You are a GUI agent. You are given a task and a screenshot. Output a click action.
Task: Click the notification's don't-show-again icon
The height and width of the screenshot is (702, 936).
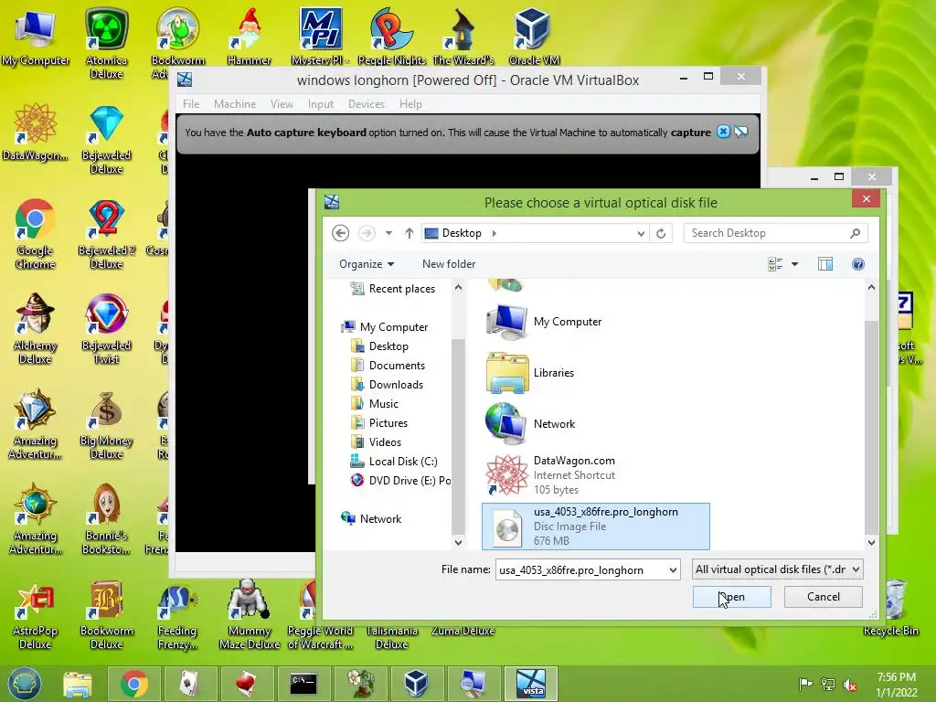pos(740,132)
